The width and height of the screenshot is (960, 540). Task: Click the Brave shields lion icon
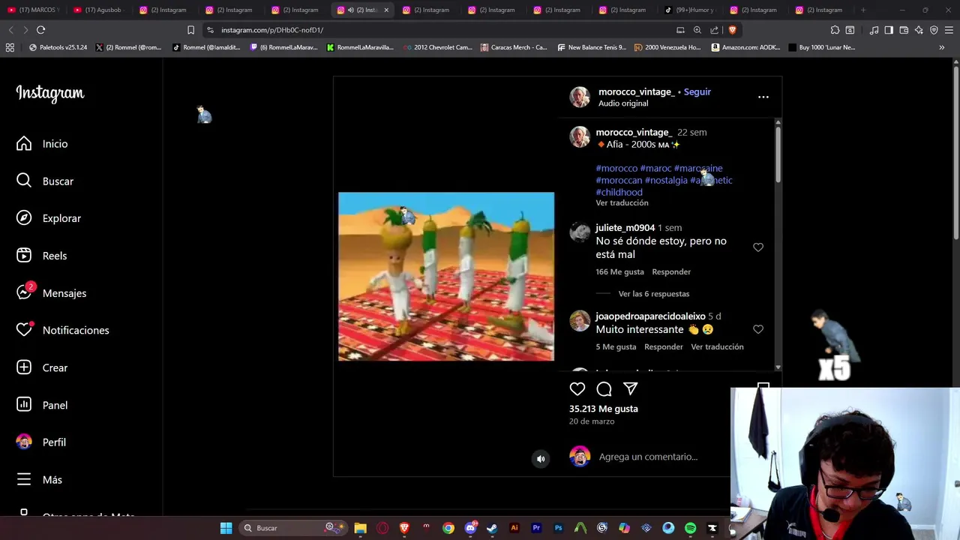[x=732, y=30]
